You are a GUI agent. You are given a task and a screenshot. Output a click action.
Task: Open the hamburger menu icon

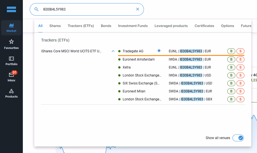11,9
